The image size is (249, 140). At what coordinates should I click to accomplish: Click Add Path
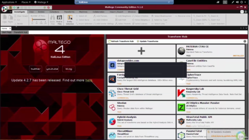[121, 20]
